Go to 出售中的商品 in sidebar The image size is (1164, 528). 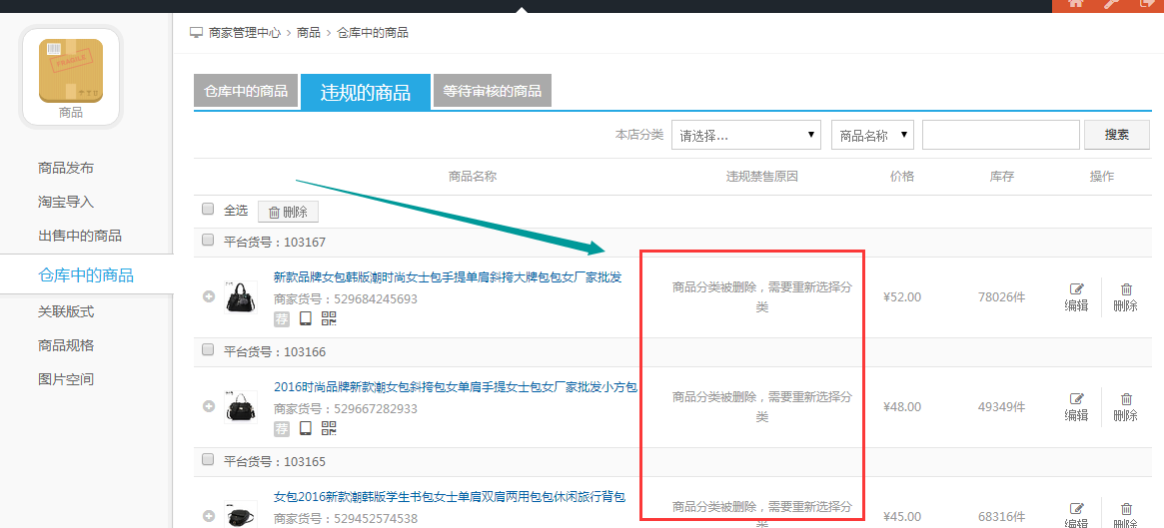tap(79, 236)
